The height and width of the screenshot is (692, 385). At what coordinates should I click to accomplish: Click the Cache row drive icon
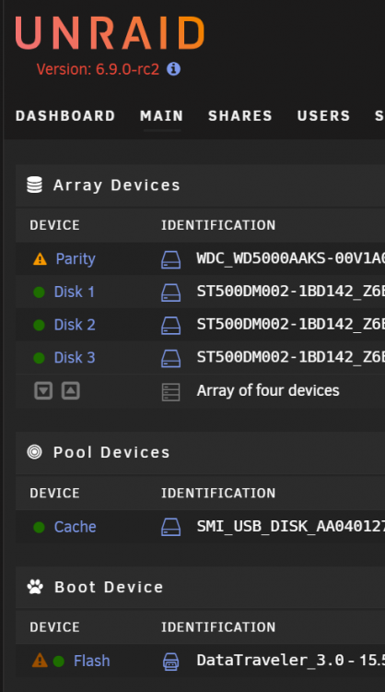[x=171, y=528]
